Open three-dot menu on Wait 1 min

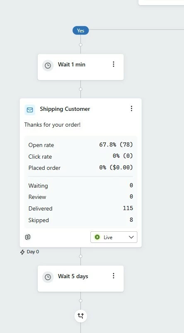114,64
